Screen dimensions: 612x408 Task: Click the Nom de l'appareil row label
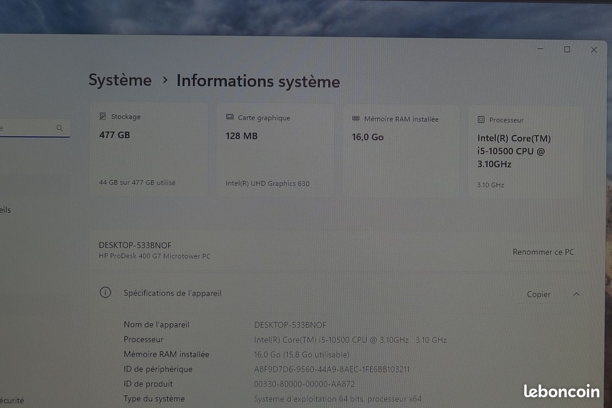tap(157, 324)
